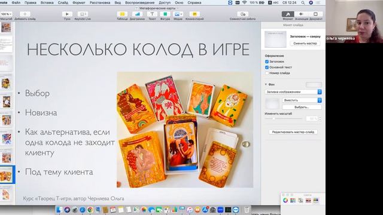Image resolution: width=383 pixels, height=215 pixels.
Task: Insert a shape with the Фигура icon
Action: (165, 14)
